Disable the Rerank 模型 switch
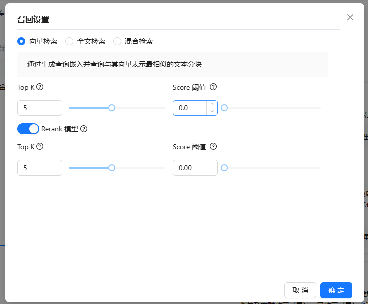 (28, 129)
